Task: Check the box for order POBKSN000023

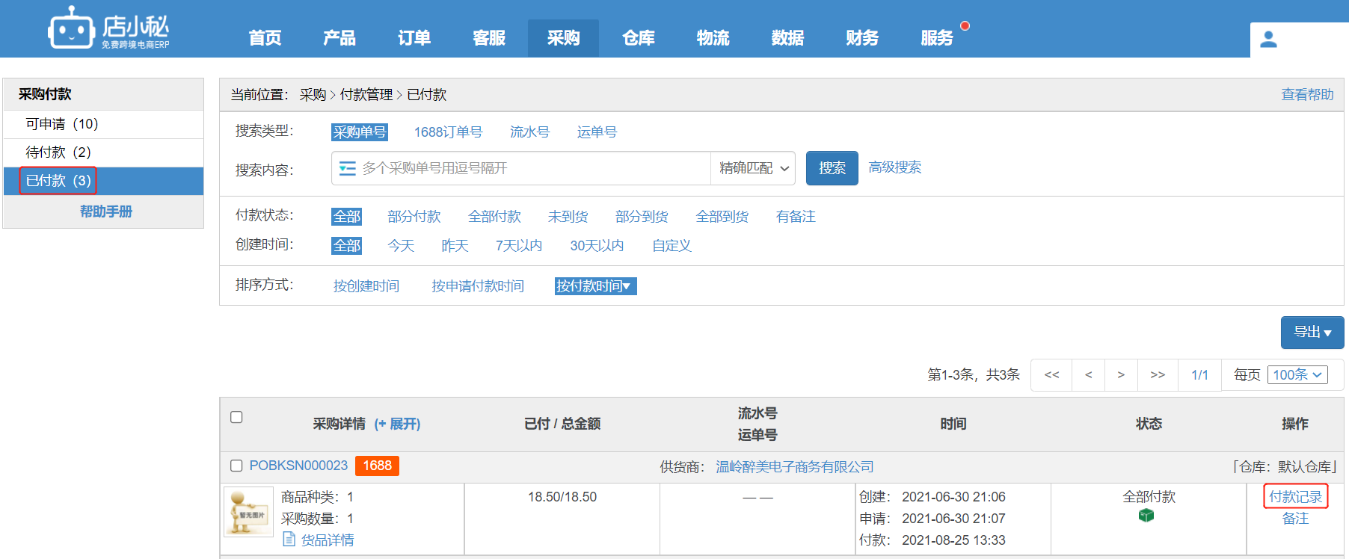Action: tap(236, 466)
